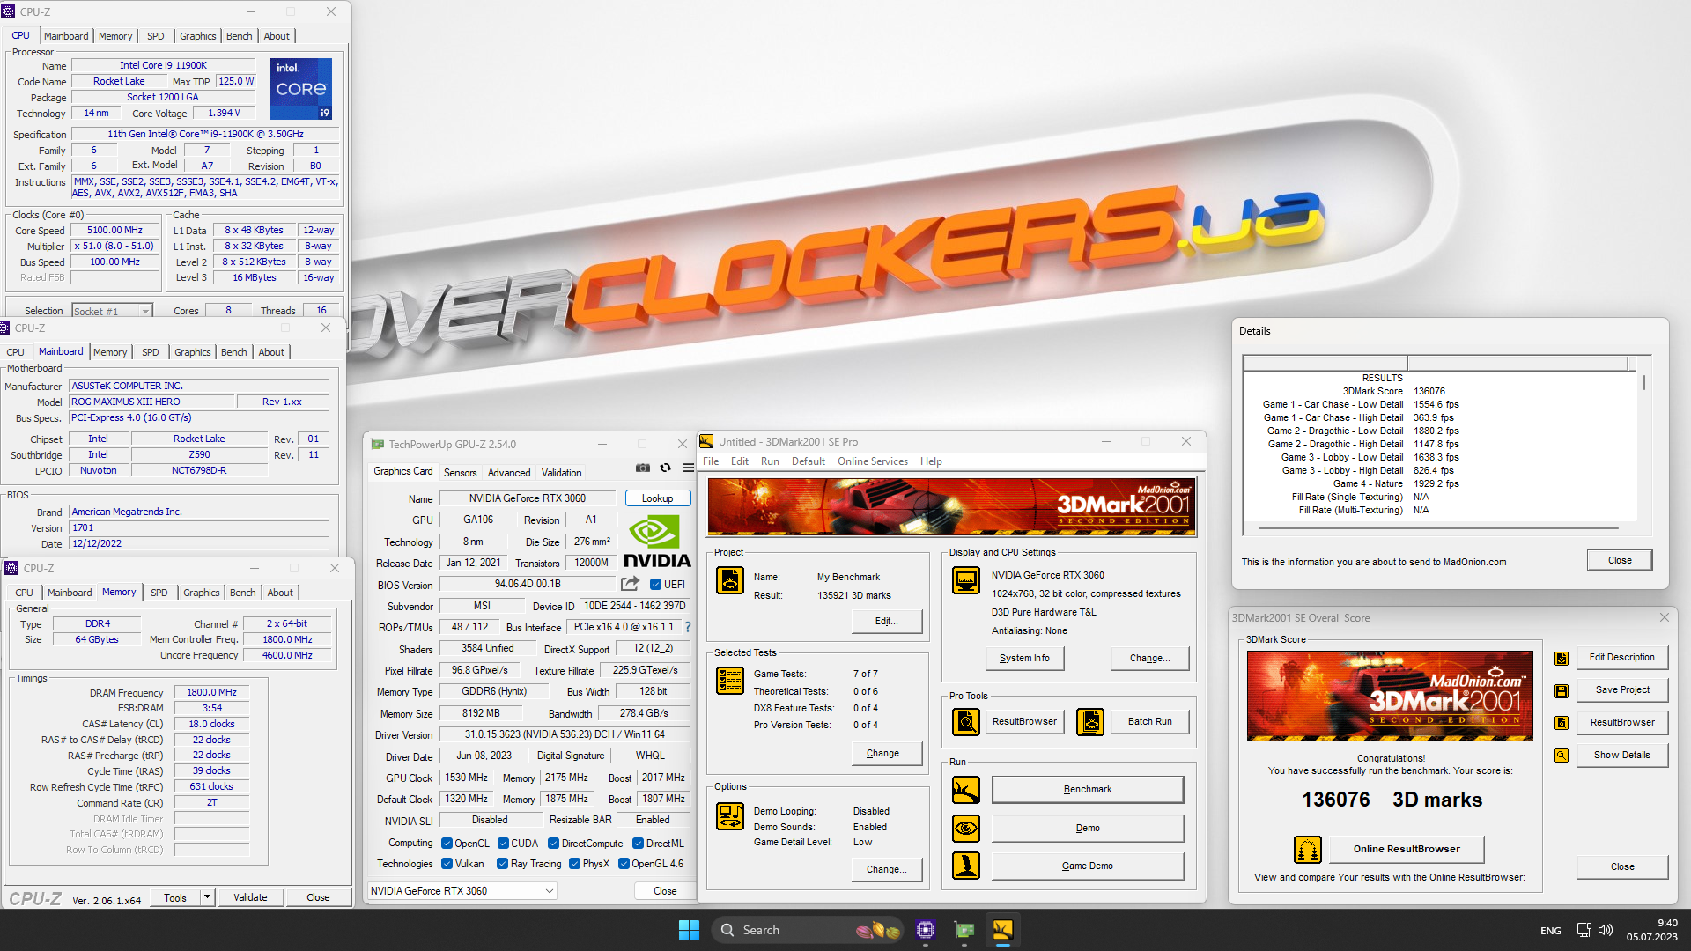Toggle OpenCL checkbox
The image size is (1691, 951).
coord(447,843)
